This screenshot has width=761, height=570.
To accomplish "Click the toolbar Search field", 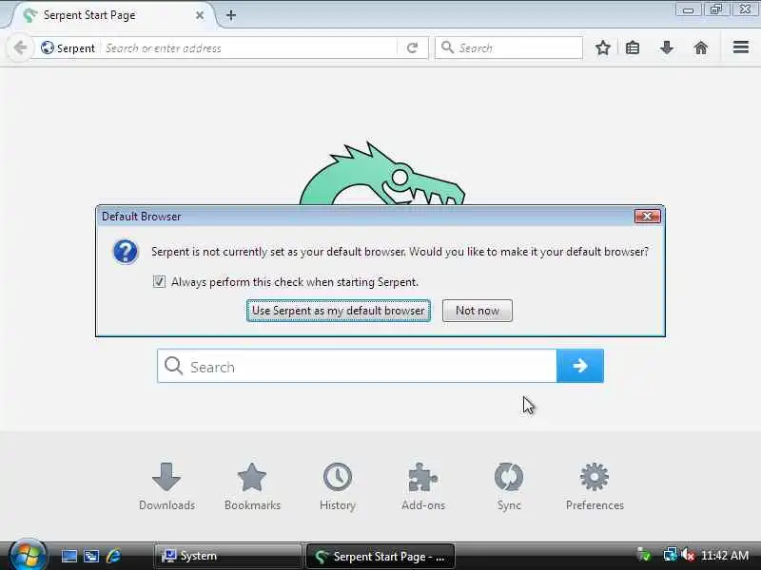I will (509, 47).
